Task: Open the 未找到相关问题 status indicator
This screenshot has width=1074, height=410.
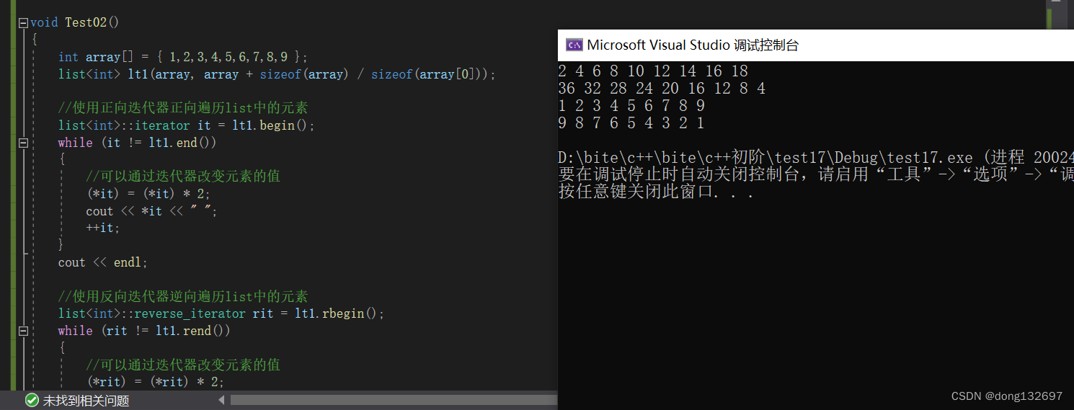Action: [85, 401]
